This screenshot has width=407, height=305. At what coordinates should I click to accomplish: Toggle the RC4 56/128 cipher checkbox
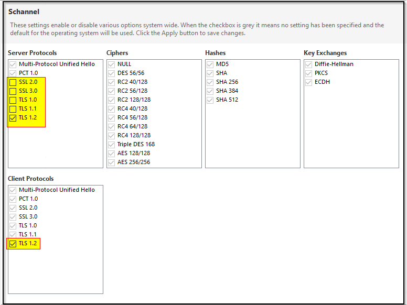[111, 118]
